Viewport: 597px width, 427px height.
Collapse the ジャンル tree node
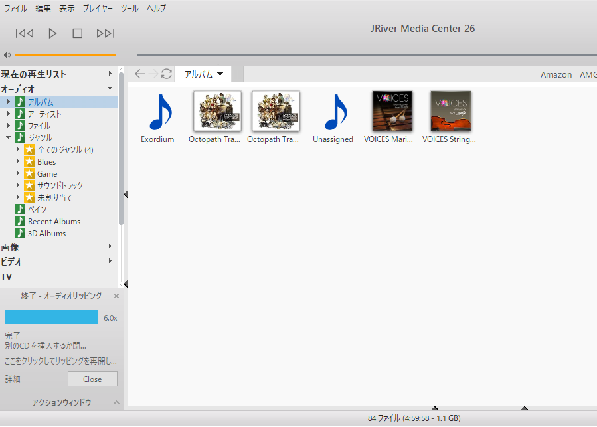coord(9,137)
